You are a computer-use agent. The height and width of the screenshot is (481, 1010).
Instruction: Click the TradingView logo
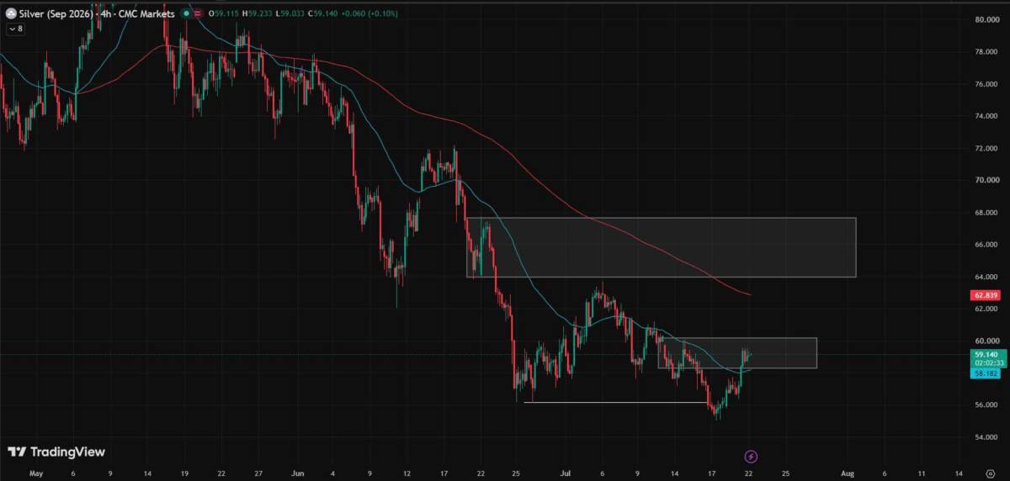click(56, 452)
